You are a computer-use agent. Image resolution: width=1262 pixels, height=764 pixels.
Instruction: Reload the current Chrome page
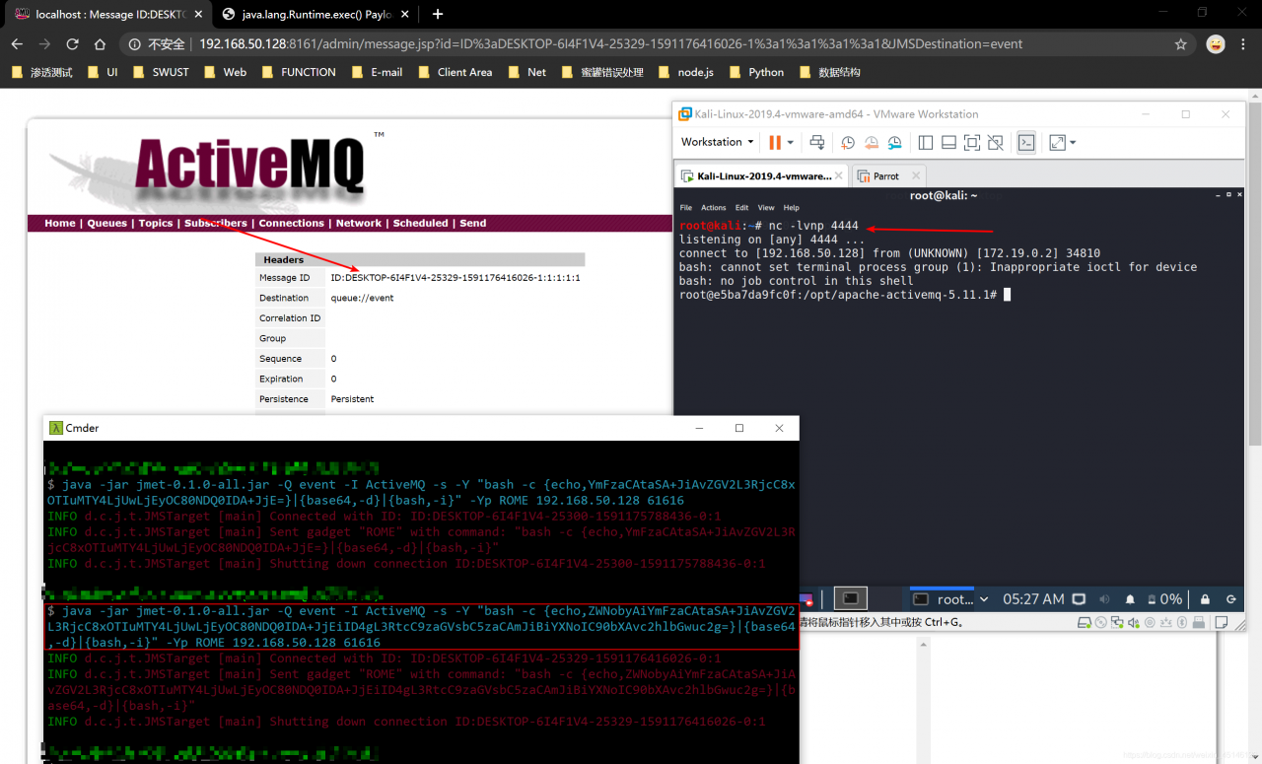[x=72, y=44]
